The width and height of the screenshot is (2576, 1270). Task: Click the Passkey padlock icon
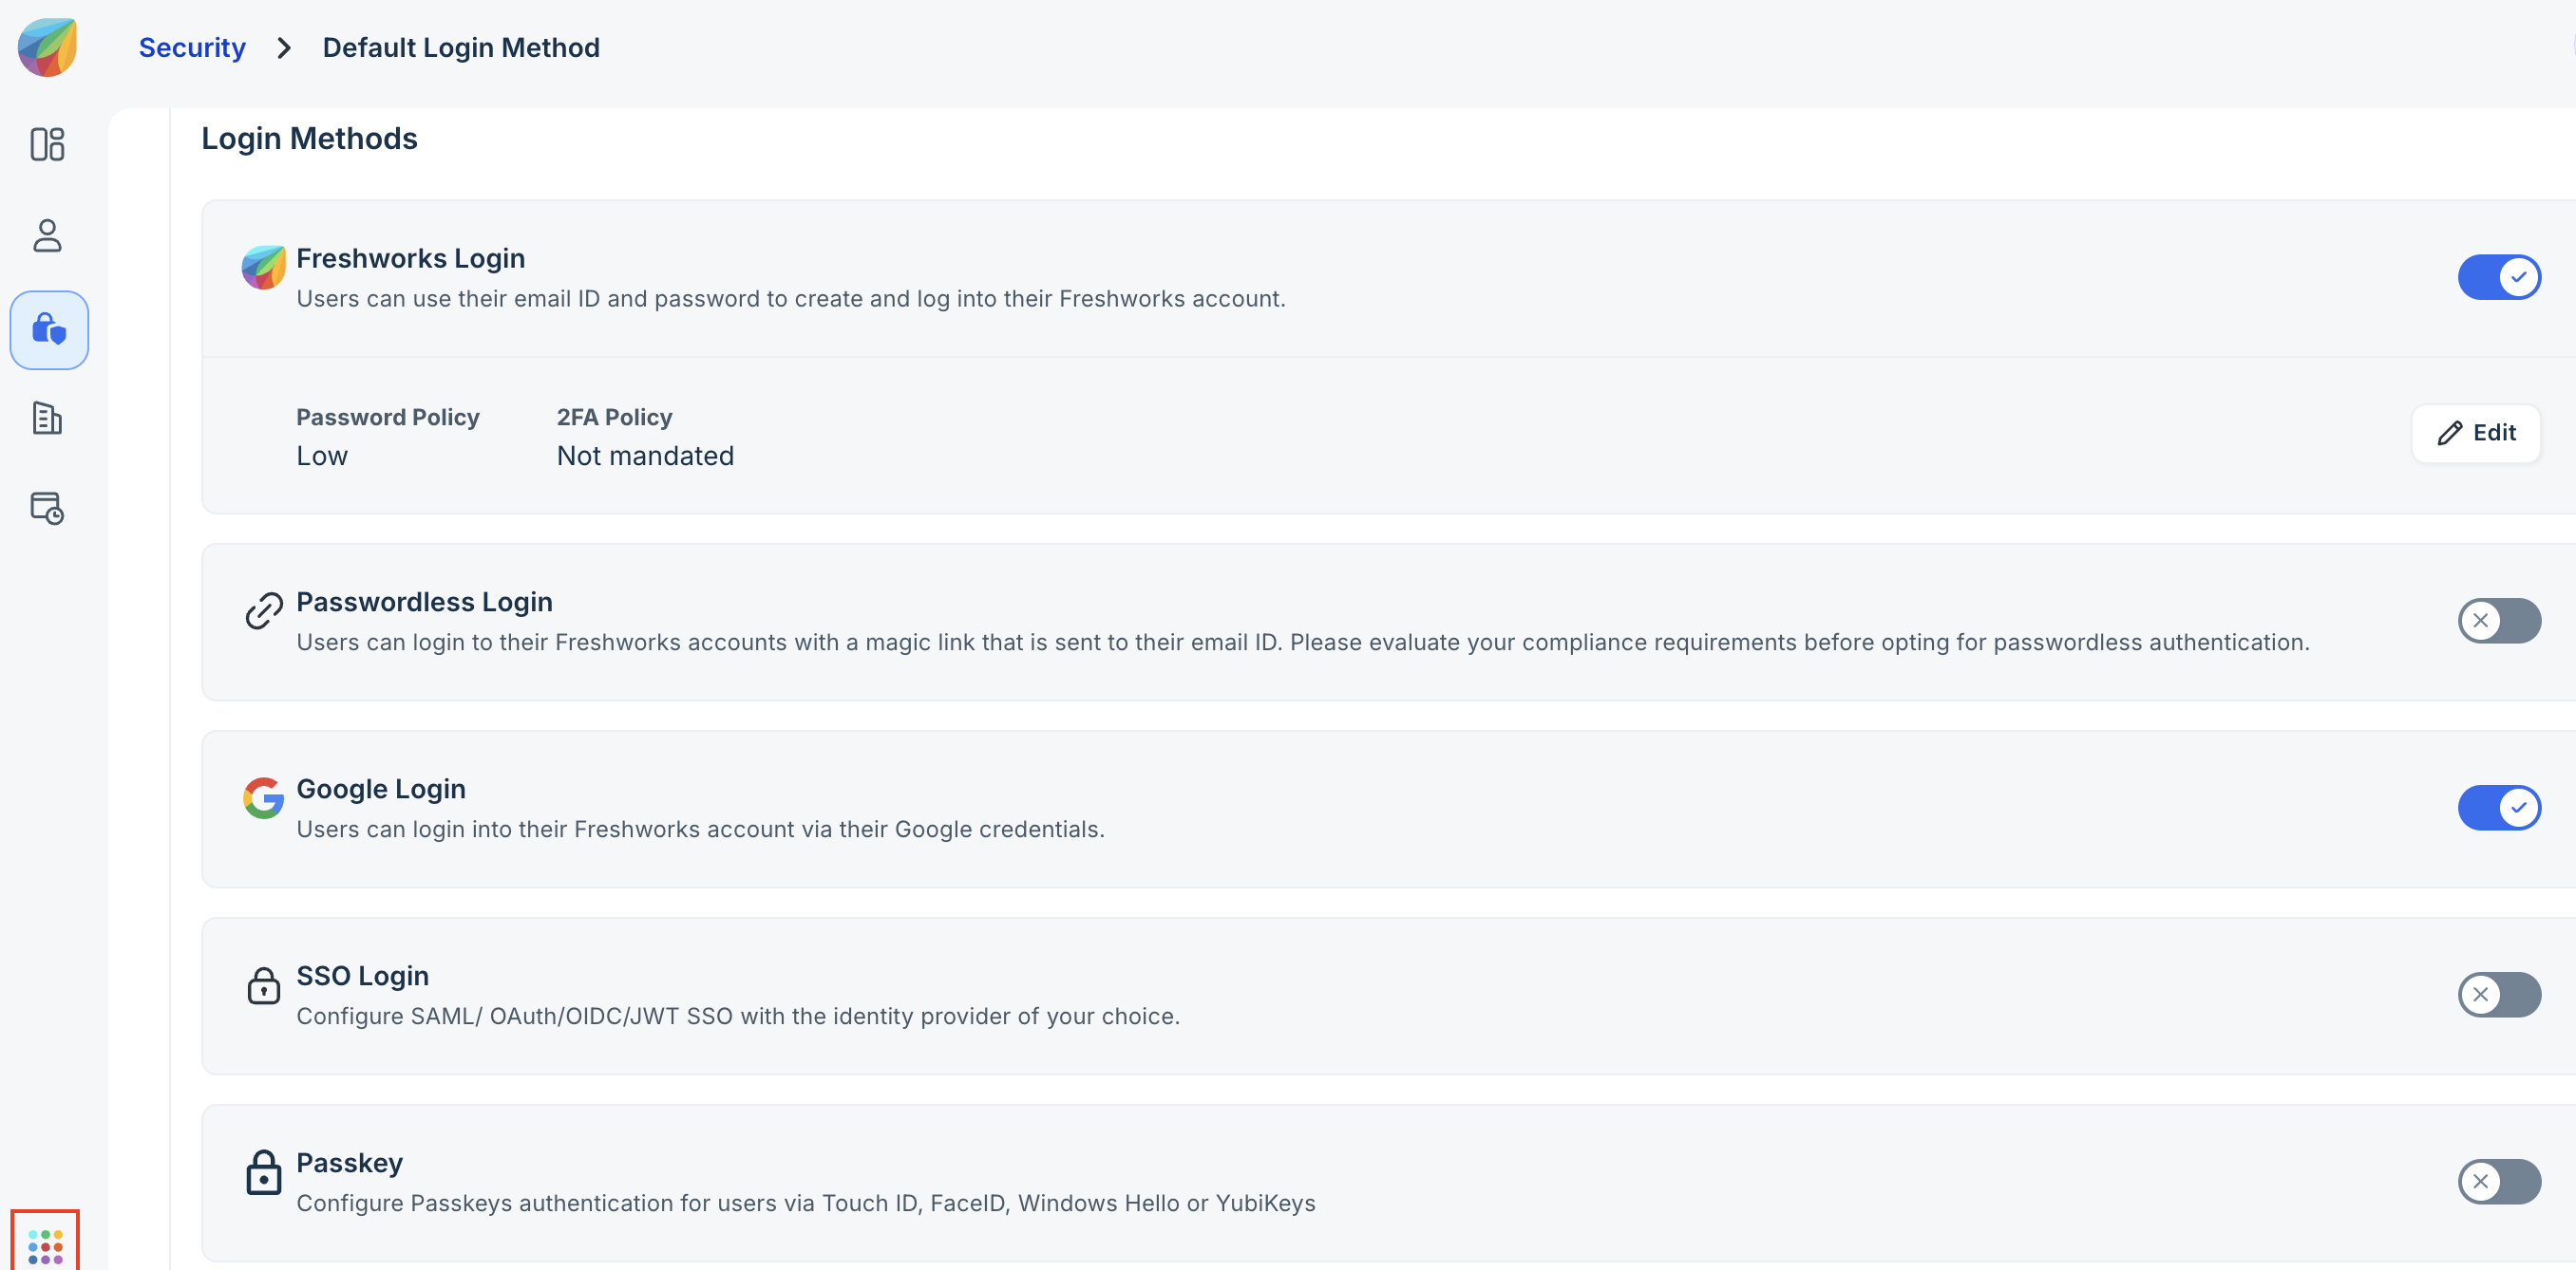tap(264, 1172)
